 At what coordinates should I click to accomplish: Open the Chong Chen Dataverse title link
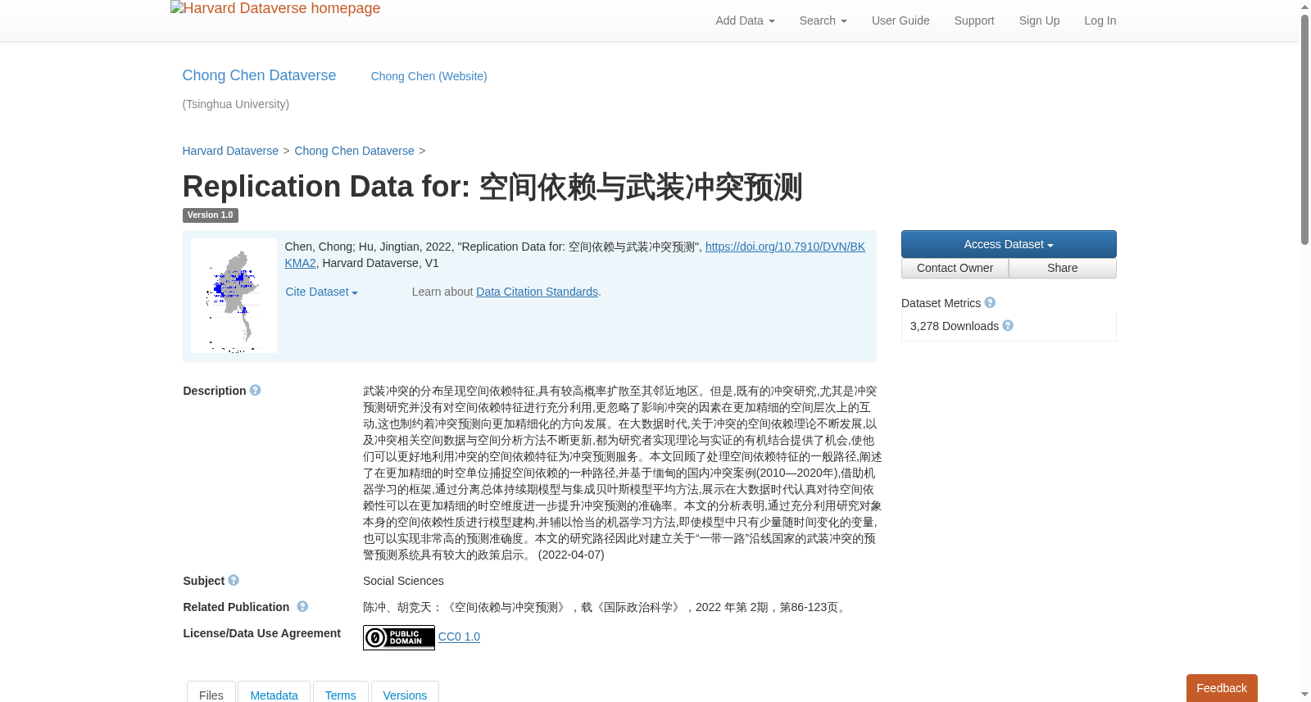[x=259, y=75]
